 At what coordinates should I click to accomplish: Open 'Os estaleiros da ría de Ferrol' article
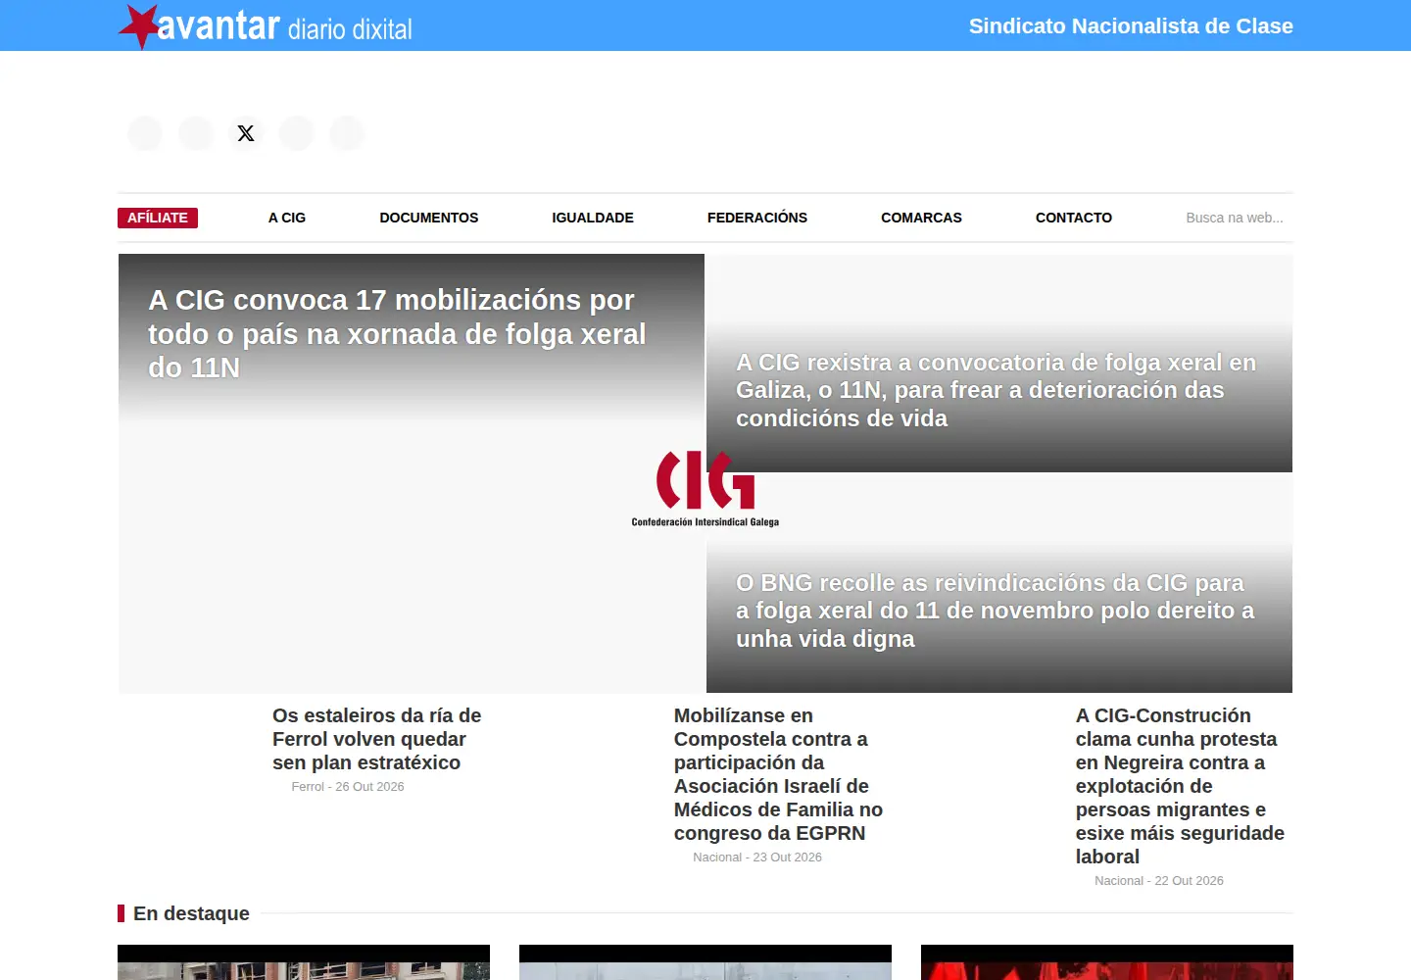pos(377,739)
